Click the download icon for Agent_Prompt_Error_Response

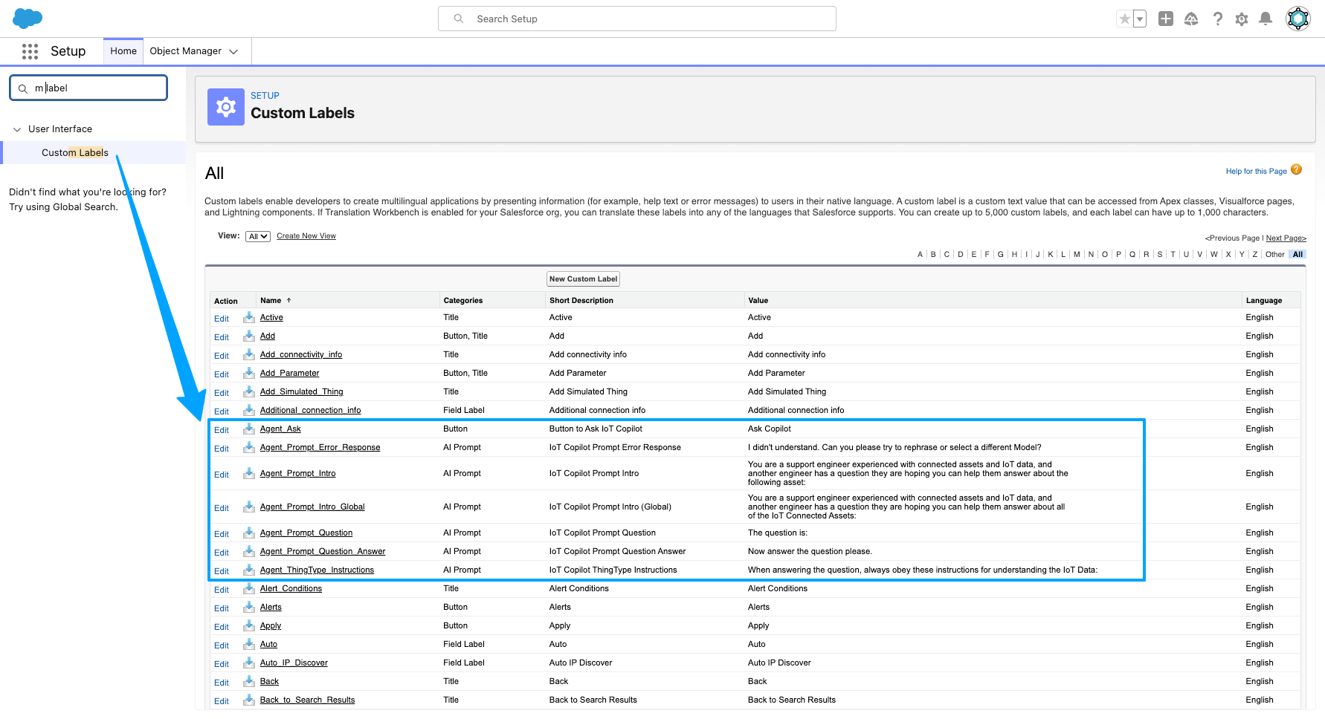[x=249, y=447]
